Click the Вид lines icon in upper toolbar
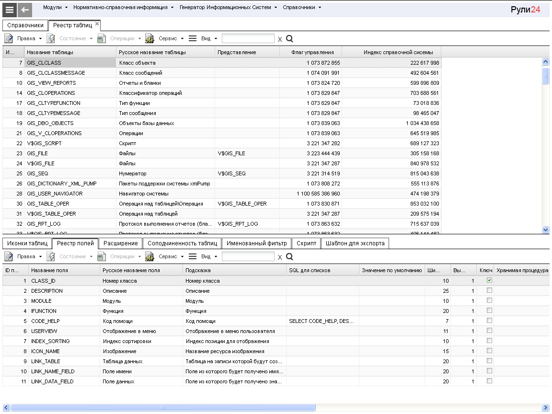Screen dimensions: 552x414 point(193,38)
